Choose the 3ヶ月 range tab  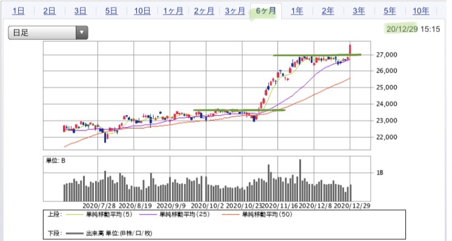point(235,11)
